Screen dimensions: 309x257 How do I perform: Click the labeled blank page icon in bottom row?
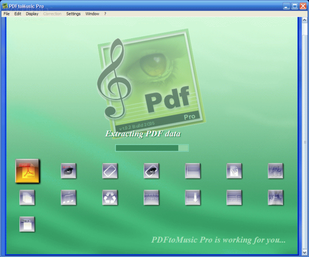[27, 224]
